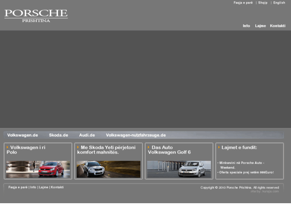Open Faqja e parë in top bar

(x=243, y=2)
